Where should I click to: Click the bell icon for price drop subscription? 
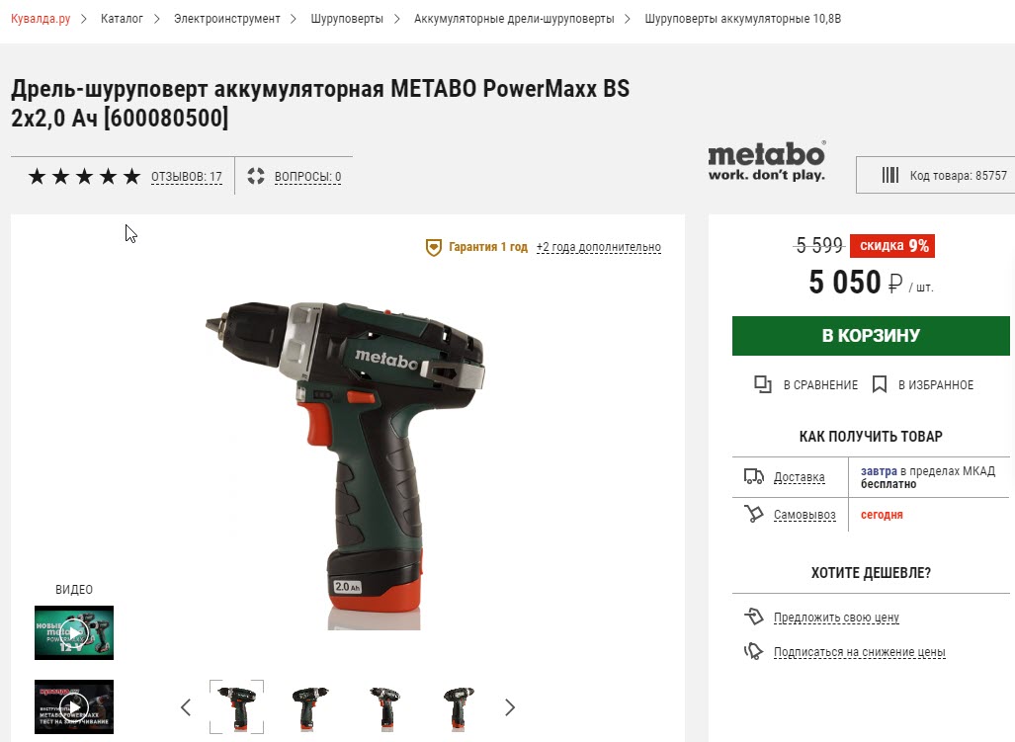coord(754,651)
